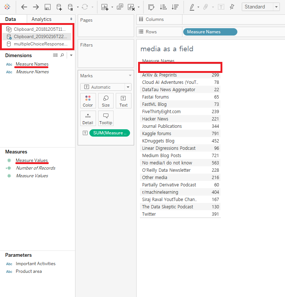Viewport: 285px width, 297px height.
Task: Open the Dimensions pane dropdown arrow
Action: 71,55
